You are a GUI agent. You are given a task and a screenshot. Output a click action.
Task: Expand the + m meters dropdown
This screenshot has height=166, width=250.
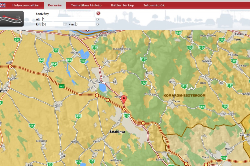(98, 25)
